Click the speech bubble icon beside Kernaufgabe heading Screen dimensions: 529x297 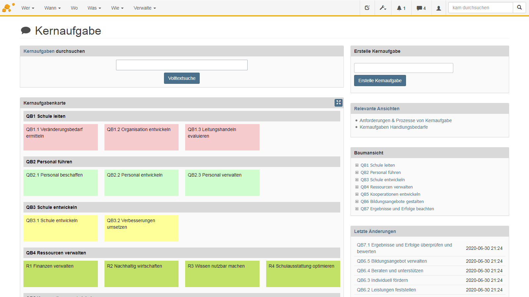coord(26,31)
